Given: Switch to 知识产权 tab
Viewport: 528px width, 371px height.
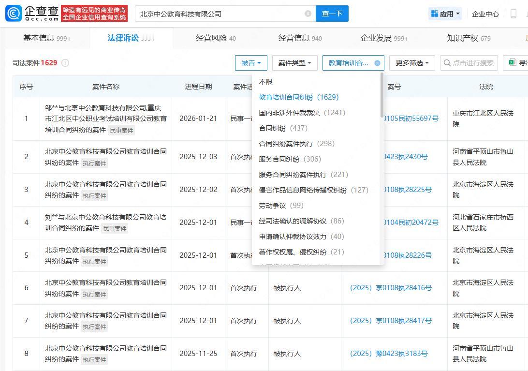Looking at the screenshot, I should pos(469,38).
